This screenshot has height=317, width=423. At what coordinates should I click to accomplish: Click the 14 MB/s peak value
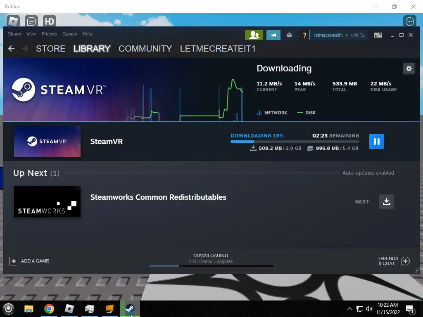tap(305, 83)
